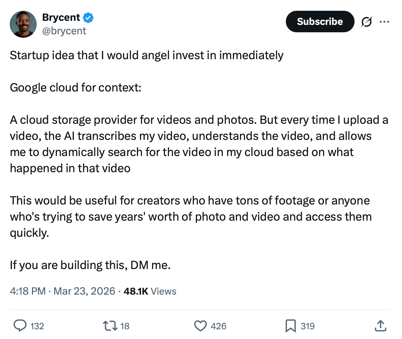Click the 48.1K Views count
Screen dimensions: 402x339
[150, 291]
